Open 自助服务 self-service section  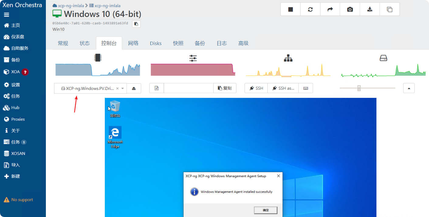pyautogui.click(x=16, y=48)
